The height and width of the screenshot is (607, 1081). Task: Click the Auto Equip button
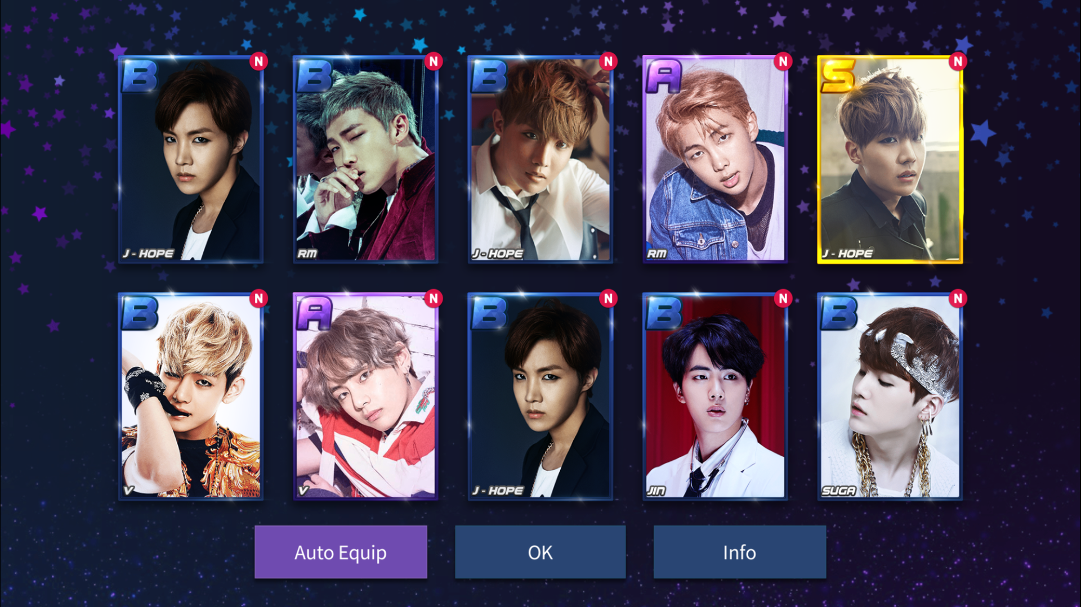click(x=341, y=552)
